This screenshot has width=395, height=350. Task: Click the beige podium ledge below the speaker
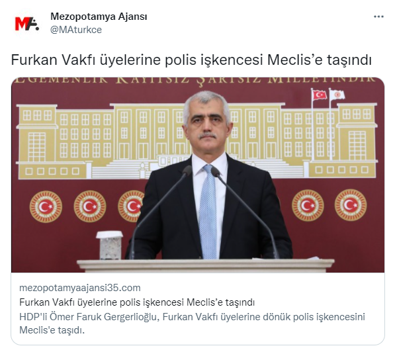(x=206, y=265)
